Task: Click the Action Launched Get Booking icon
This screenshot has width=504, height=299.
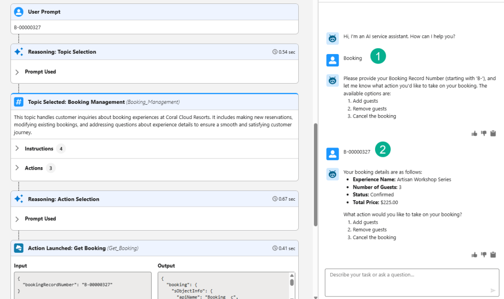Action: 19,248
